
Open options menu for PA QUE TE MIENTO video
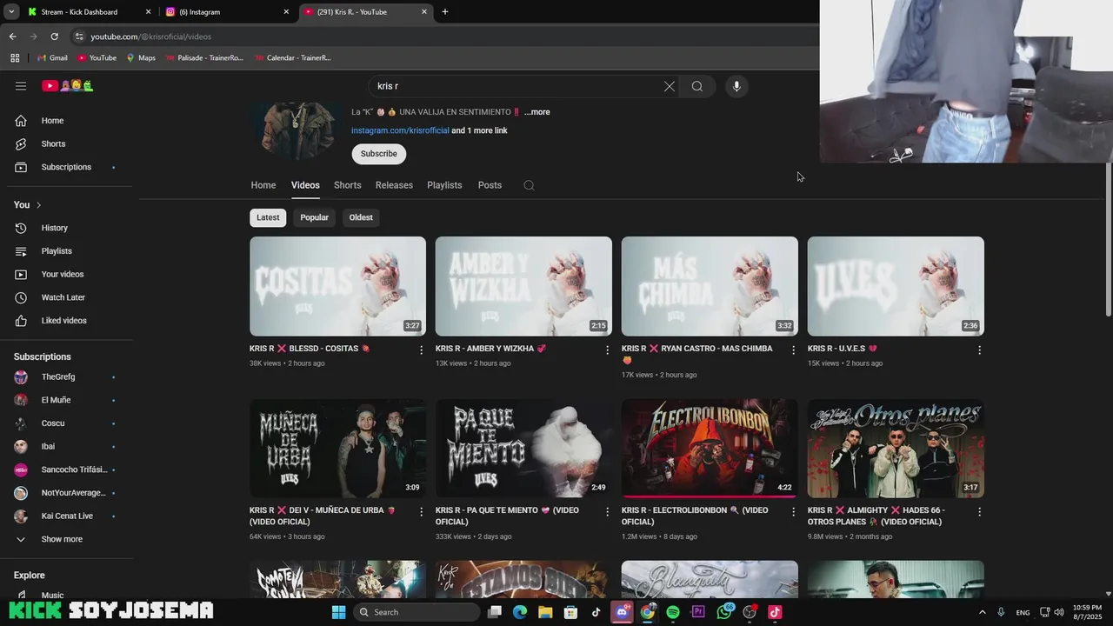tap(607, 512)
